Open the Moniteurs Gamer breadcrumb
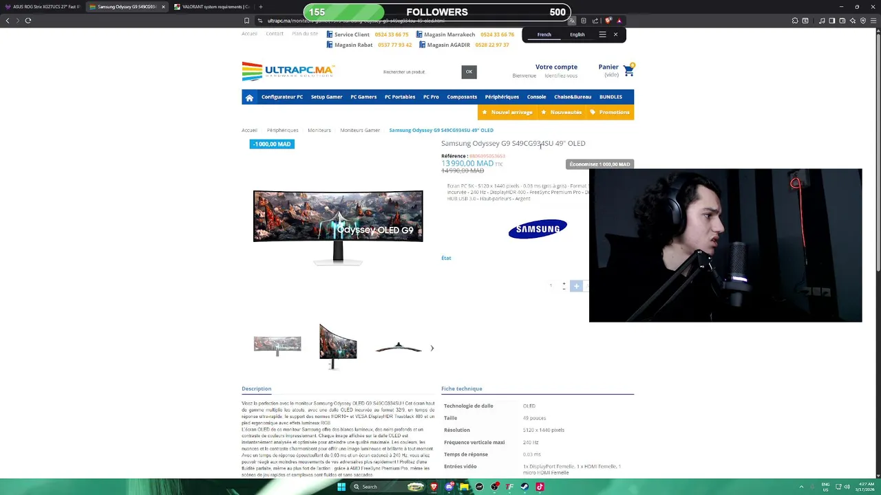This screenshot has width=881, height=495. 360,130
